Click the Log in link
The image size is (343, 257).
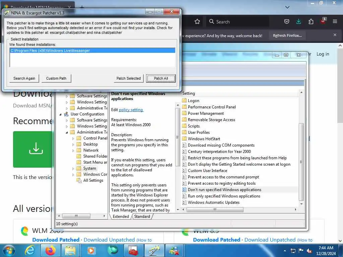tap(323, 54)
